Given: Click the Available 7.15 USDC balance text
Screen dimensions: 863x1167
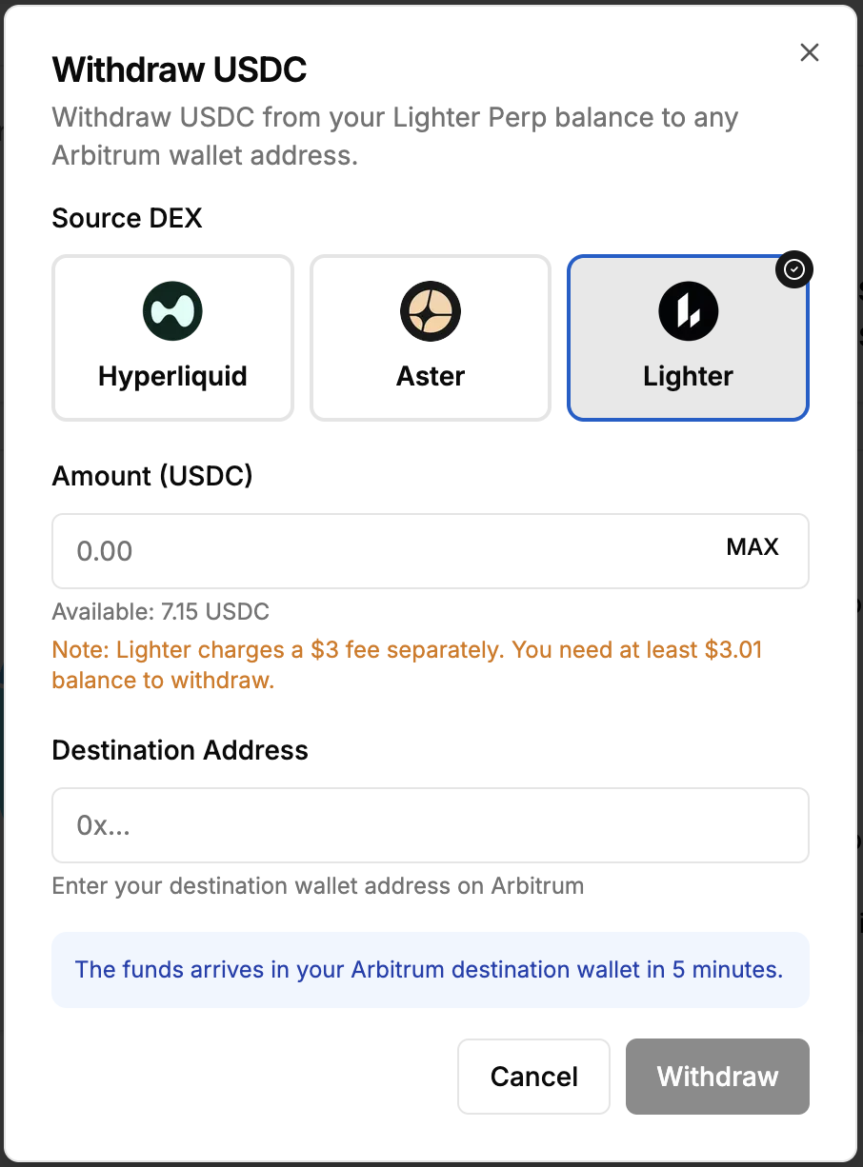Looking at the screenshot, I should pos(161,611).
